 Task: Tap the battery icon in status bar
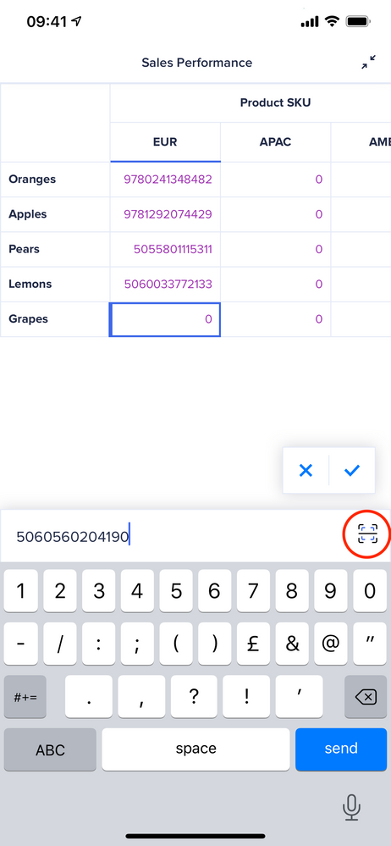[x=357, y=22]
